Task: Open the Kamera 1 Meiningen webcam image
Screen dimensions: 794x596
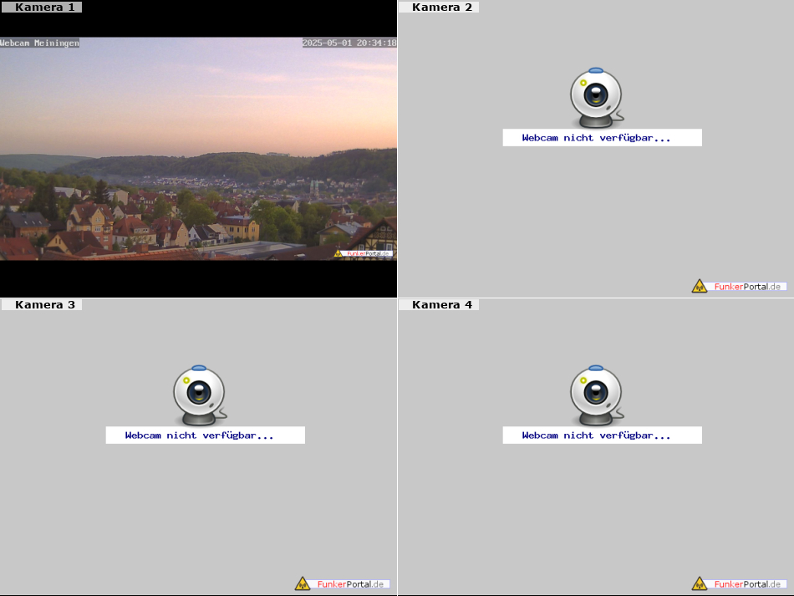Action: point(199,149)
